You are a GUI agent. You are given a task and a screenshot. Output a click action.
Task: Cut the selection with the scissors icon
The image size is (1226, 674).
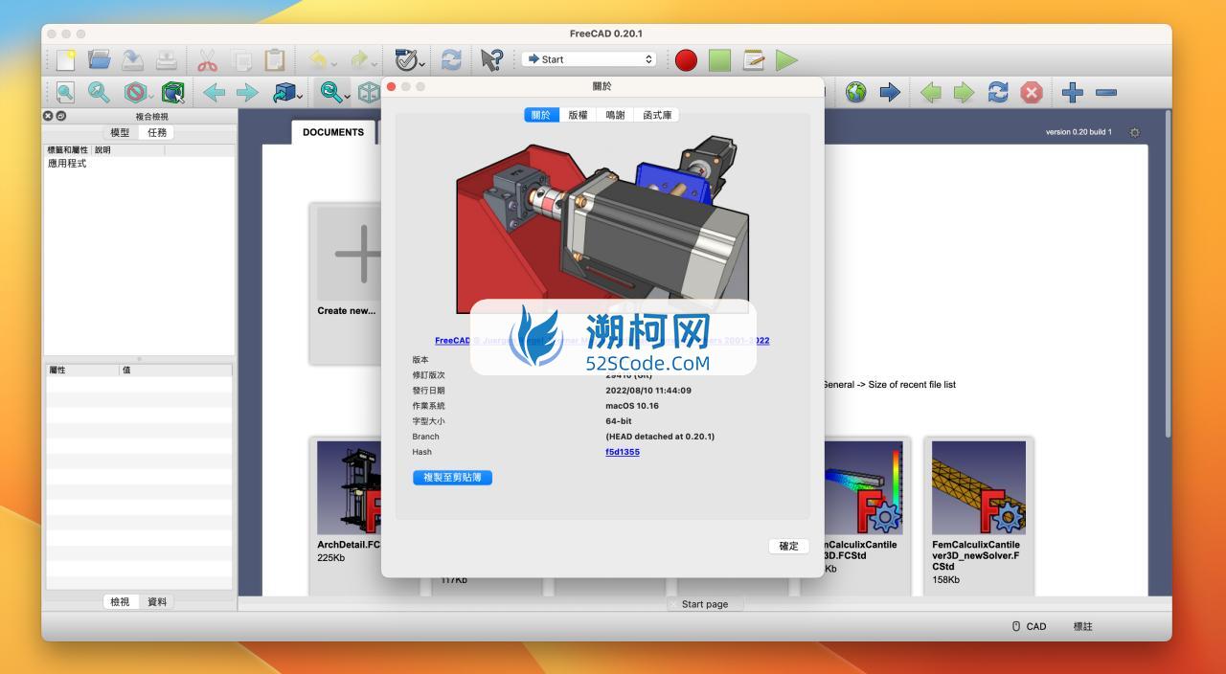(208, 59)
